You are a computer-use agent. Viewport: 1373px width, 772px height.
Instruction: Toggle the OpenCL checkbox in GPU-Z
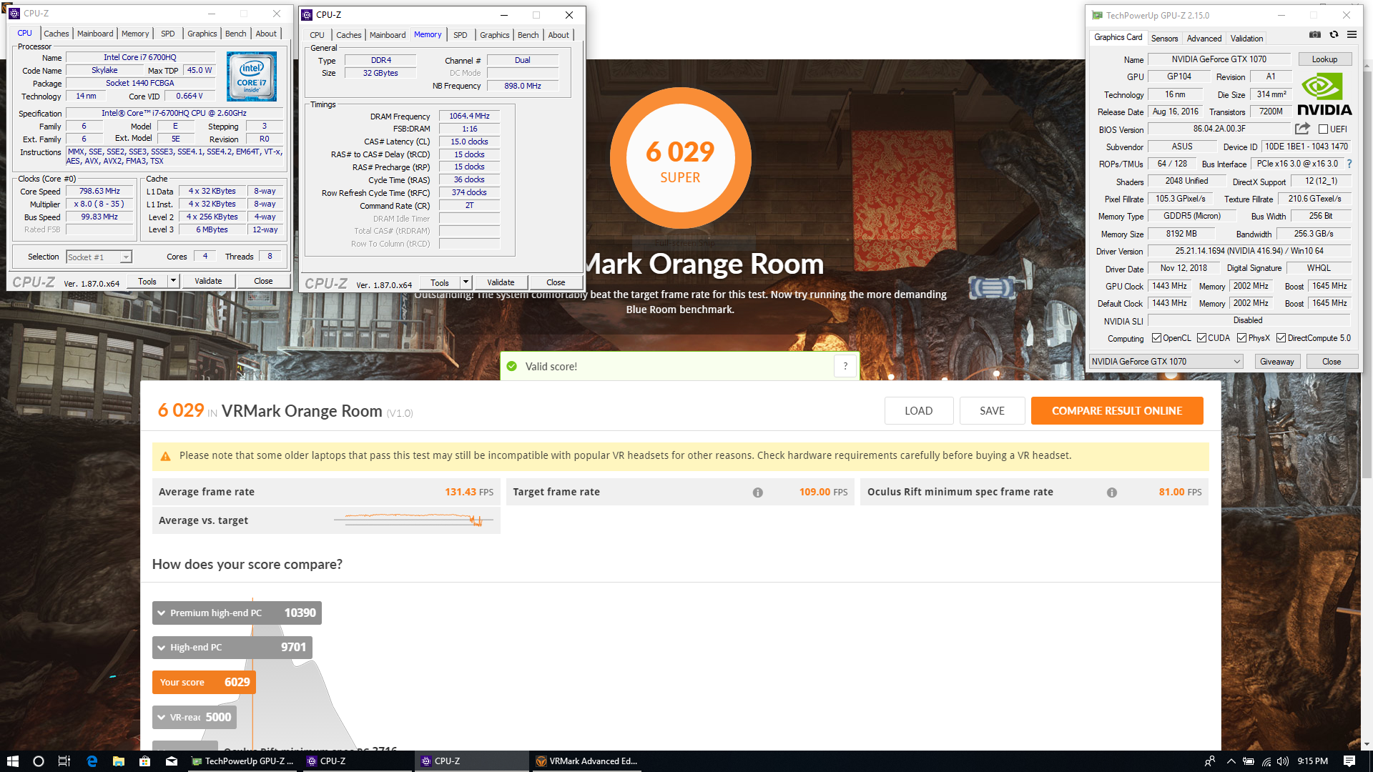(x=1156, y=338)
